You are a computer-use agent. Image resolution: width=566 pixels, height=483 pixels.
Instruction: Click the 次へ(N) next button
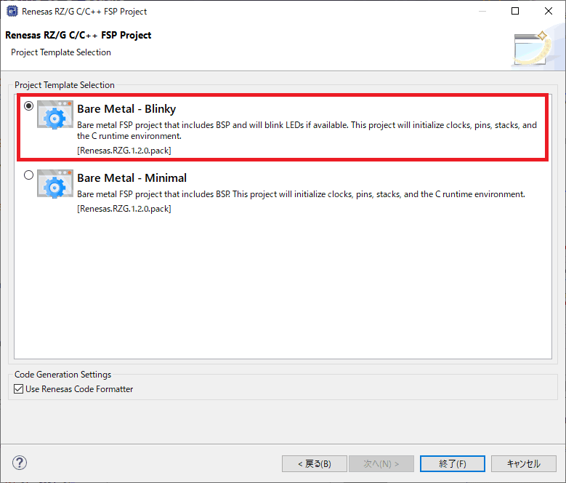(381, 463)
